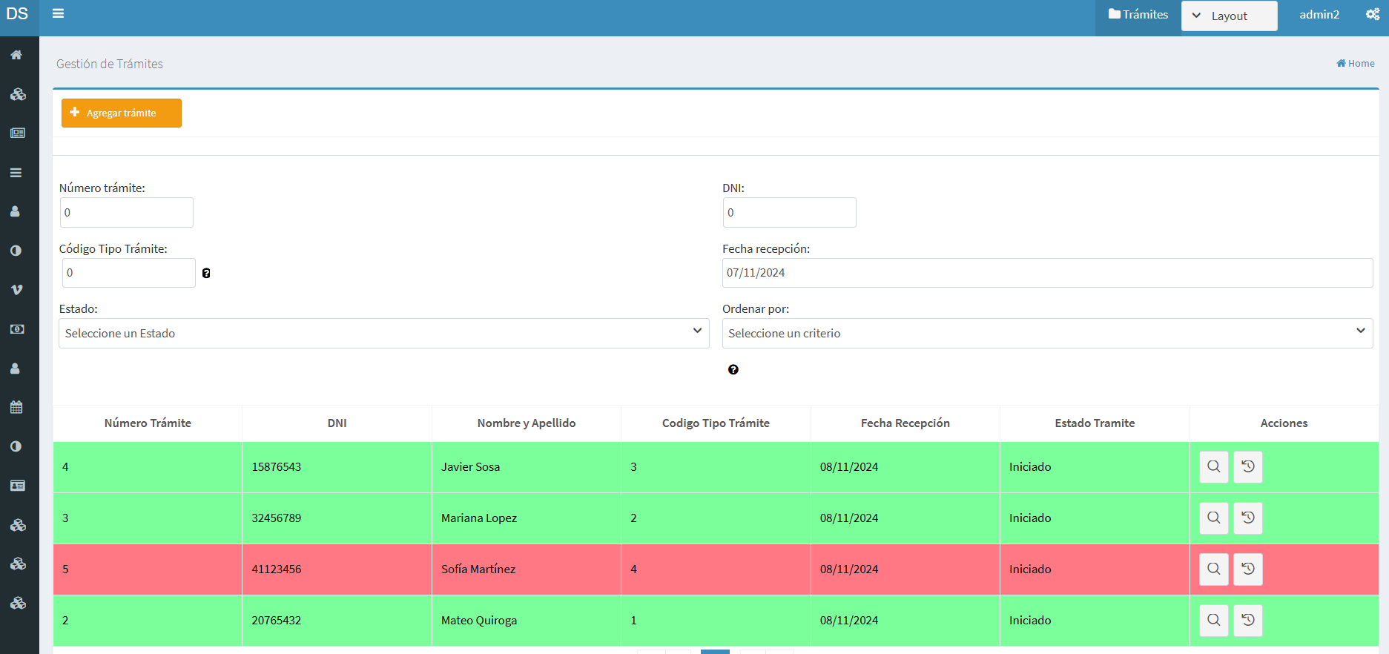Focus the Fecha recepción date field
This screenshot has width=1389, height=654.
(1046, 273)
